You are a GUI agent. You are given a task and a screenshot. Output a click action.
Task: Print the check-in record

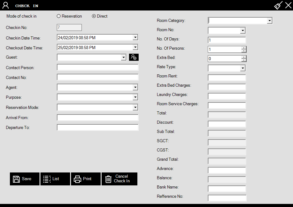(x=86, y=179)
